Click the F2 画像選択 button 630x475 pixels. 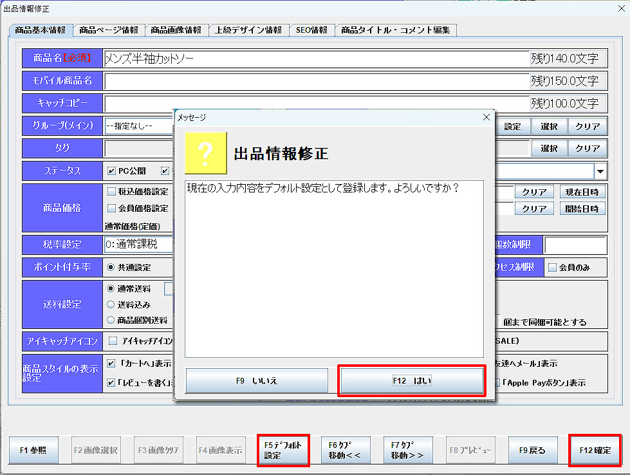[x=96, y=450]
